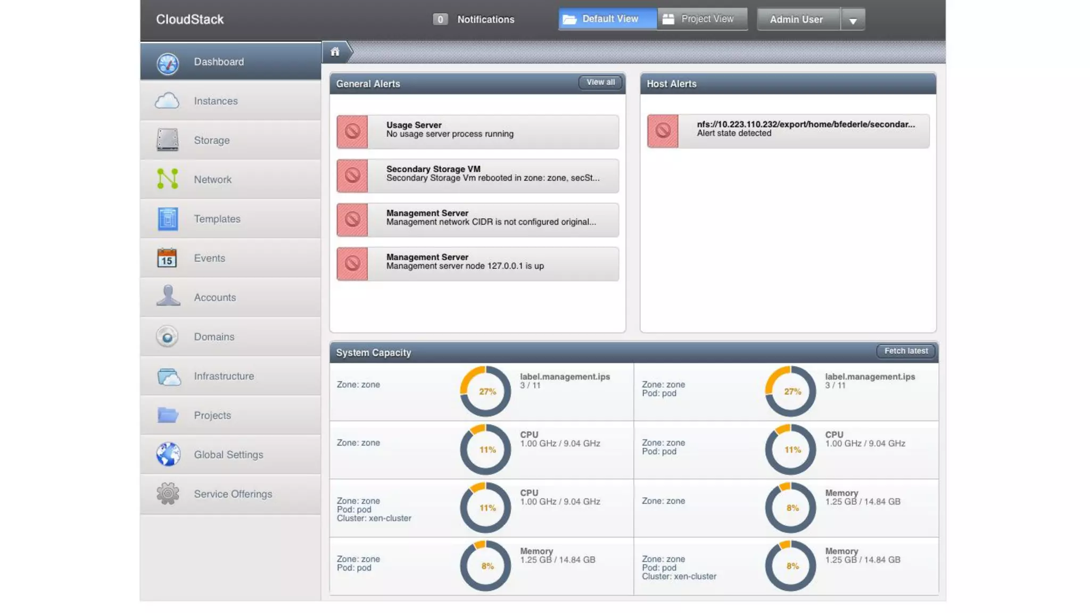Open the Accounts section in the sidebar

(215, 297)
